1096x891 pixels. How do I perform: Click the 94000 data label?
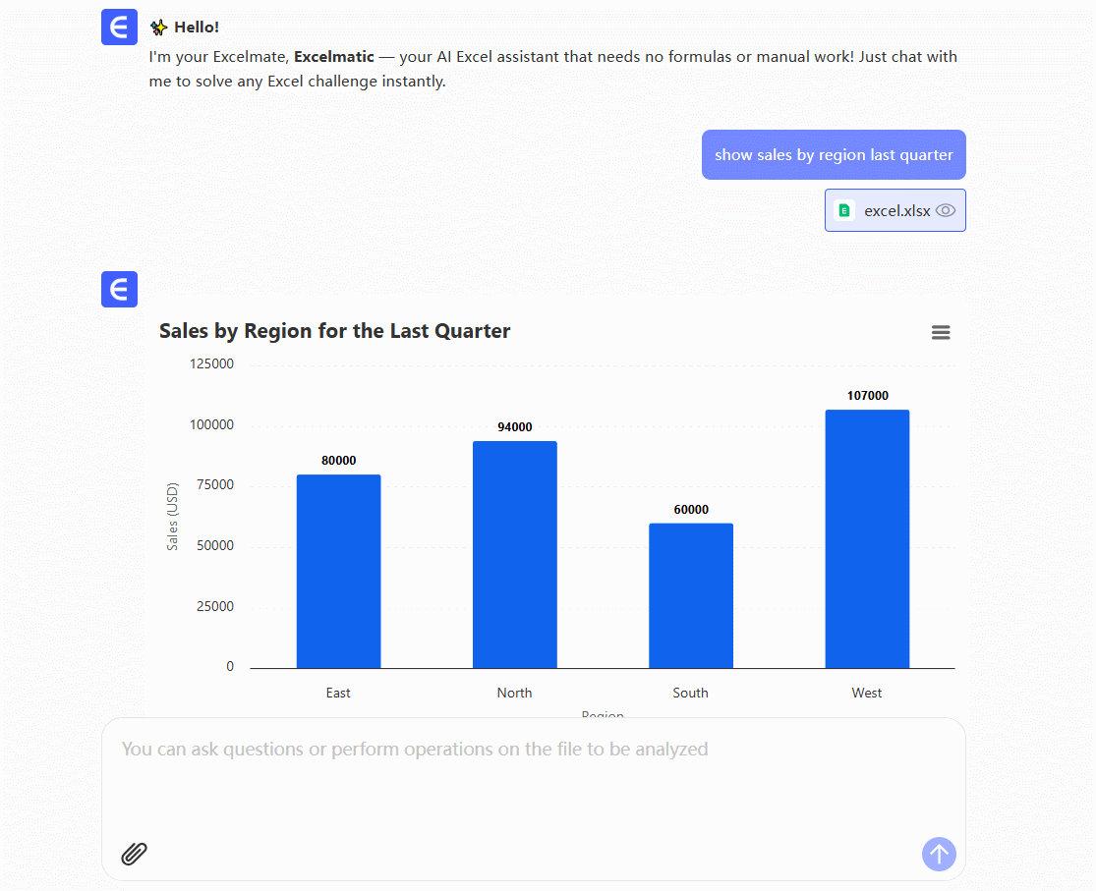click(514, 427)
